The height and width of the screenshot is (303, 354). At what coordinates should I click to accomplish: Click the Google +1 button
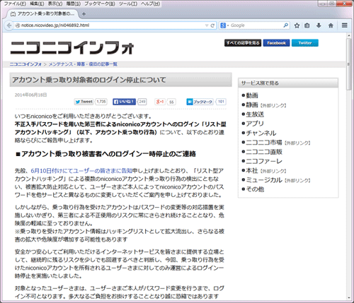tap(160, 102)
